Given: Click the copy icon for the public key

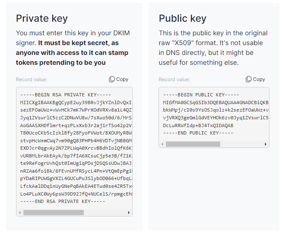Looking at the screenshot, I should coord(248,79).
